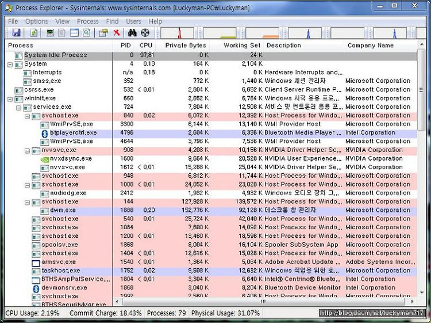The width and height of the screenshot is (431, 323).
Task: Collapse the System process tree node
Action: click(10, 65)
